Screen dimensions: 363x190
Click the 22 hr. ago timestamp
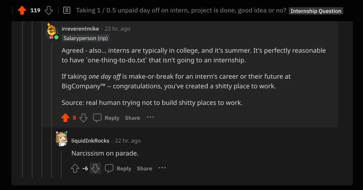click(x=128, y=141)
